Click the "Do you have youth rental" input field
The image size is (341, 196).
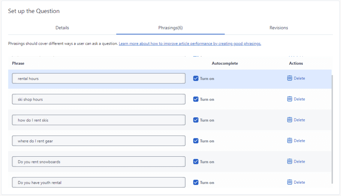99,182
